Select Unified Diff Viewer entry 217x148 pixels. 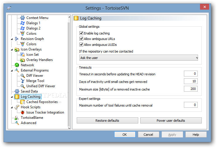pos(41,86)
